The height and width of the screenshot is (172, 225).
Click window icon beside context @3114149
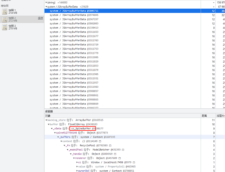pyautogui.click(x=100, y=141)
